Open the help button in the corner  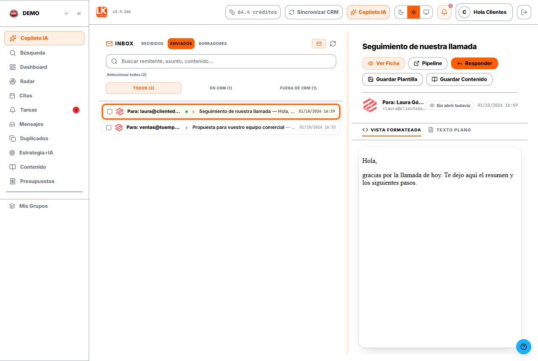524,347
